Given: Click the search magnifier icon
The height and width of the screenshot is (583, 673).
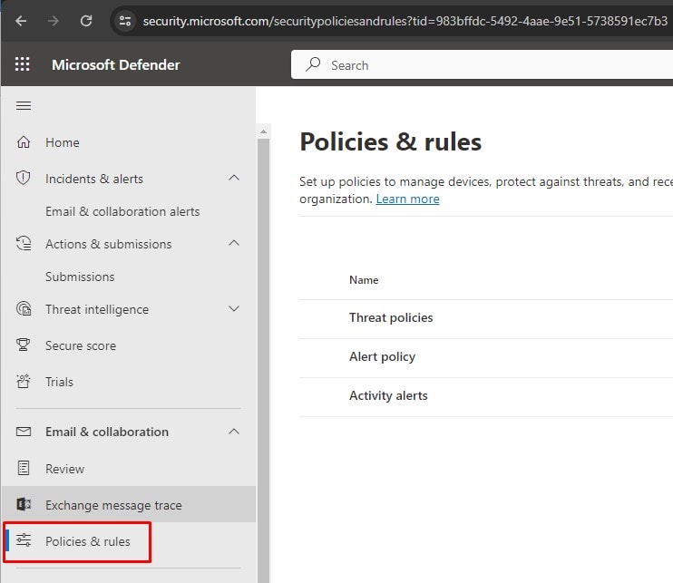Looking at the screenshot, I should tap(313, 64).
